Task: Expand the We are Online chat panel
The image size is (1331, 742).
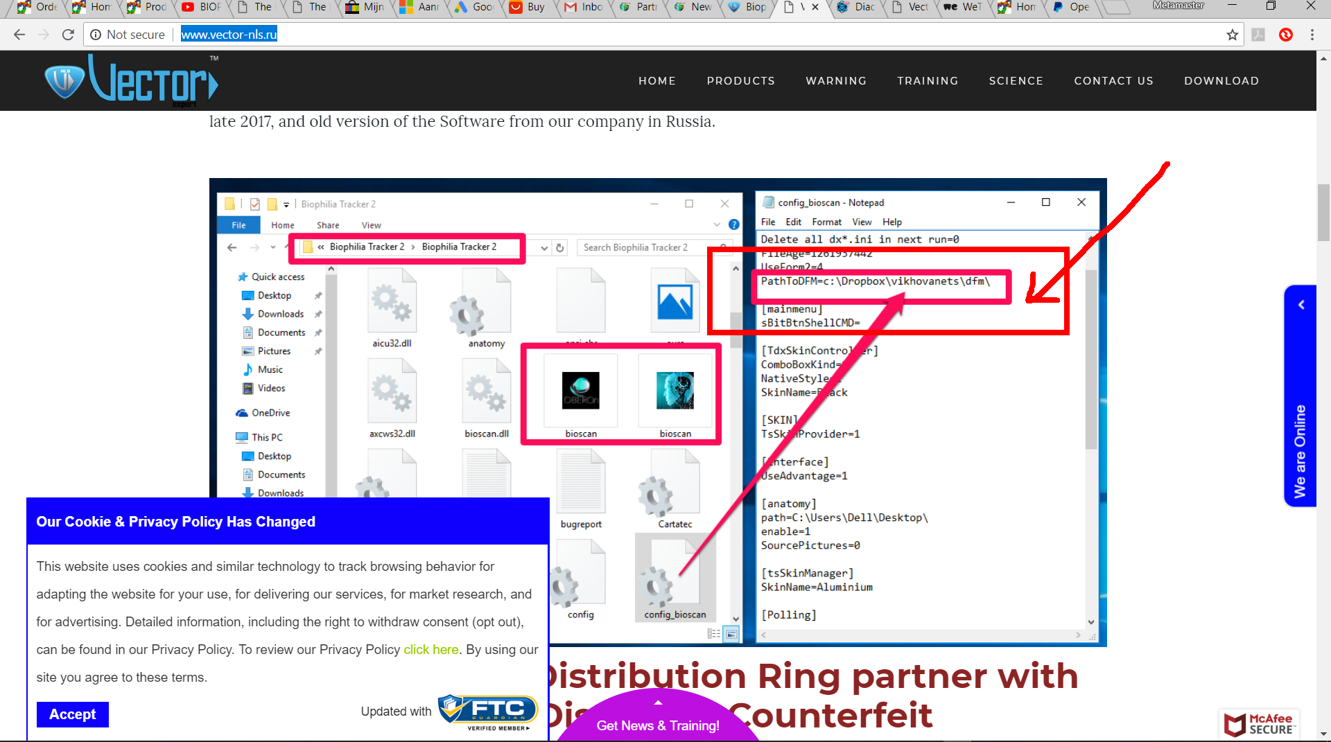Action: 1300,305
